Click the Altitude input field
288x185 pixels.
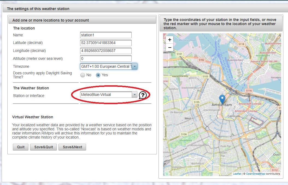click(105, 58)
